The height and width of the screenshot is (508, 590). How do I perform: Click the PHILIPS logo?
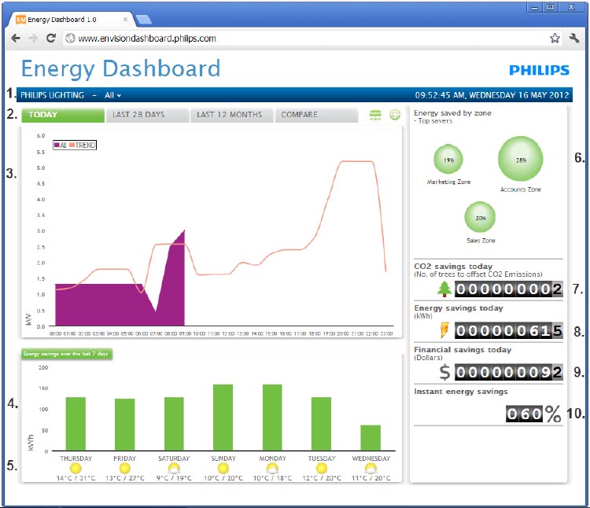(x=539, y=70)
